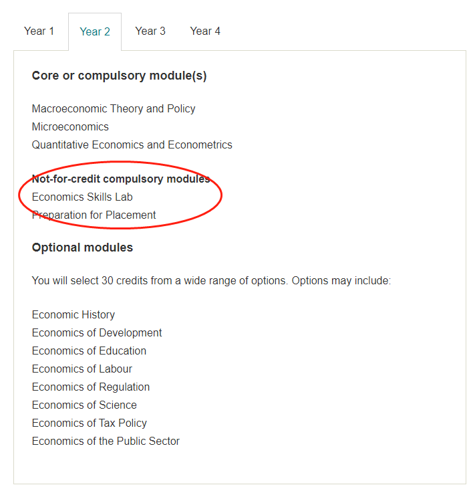Open Economics of Regulation option

tap(91, 387)
